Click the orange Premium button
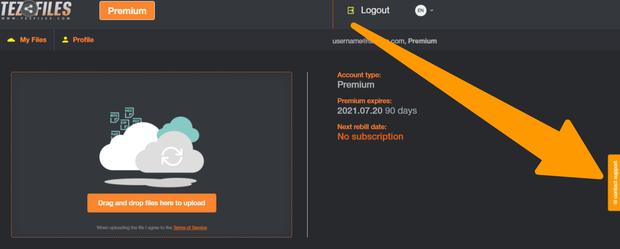Image resolution: width=620 pixels, height=249 pixels. coord(127,11)
